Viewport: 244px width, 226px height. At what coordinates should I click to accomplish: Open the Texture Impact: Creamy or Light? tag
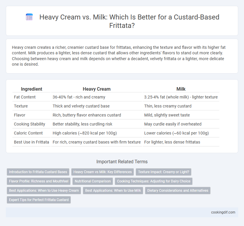[164, 172]
